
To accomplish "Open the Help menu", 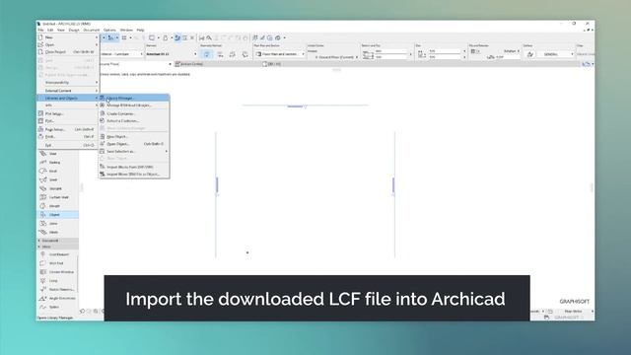I will [140, 31].
